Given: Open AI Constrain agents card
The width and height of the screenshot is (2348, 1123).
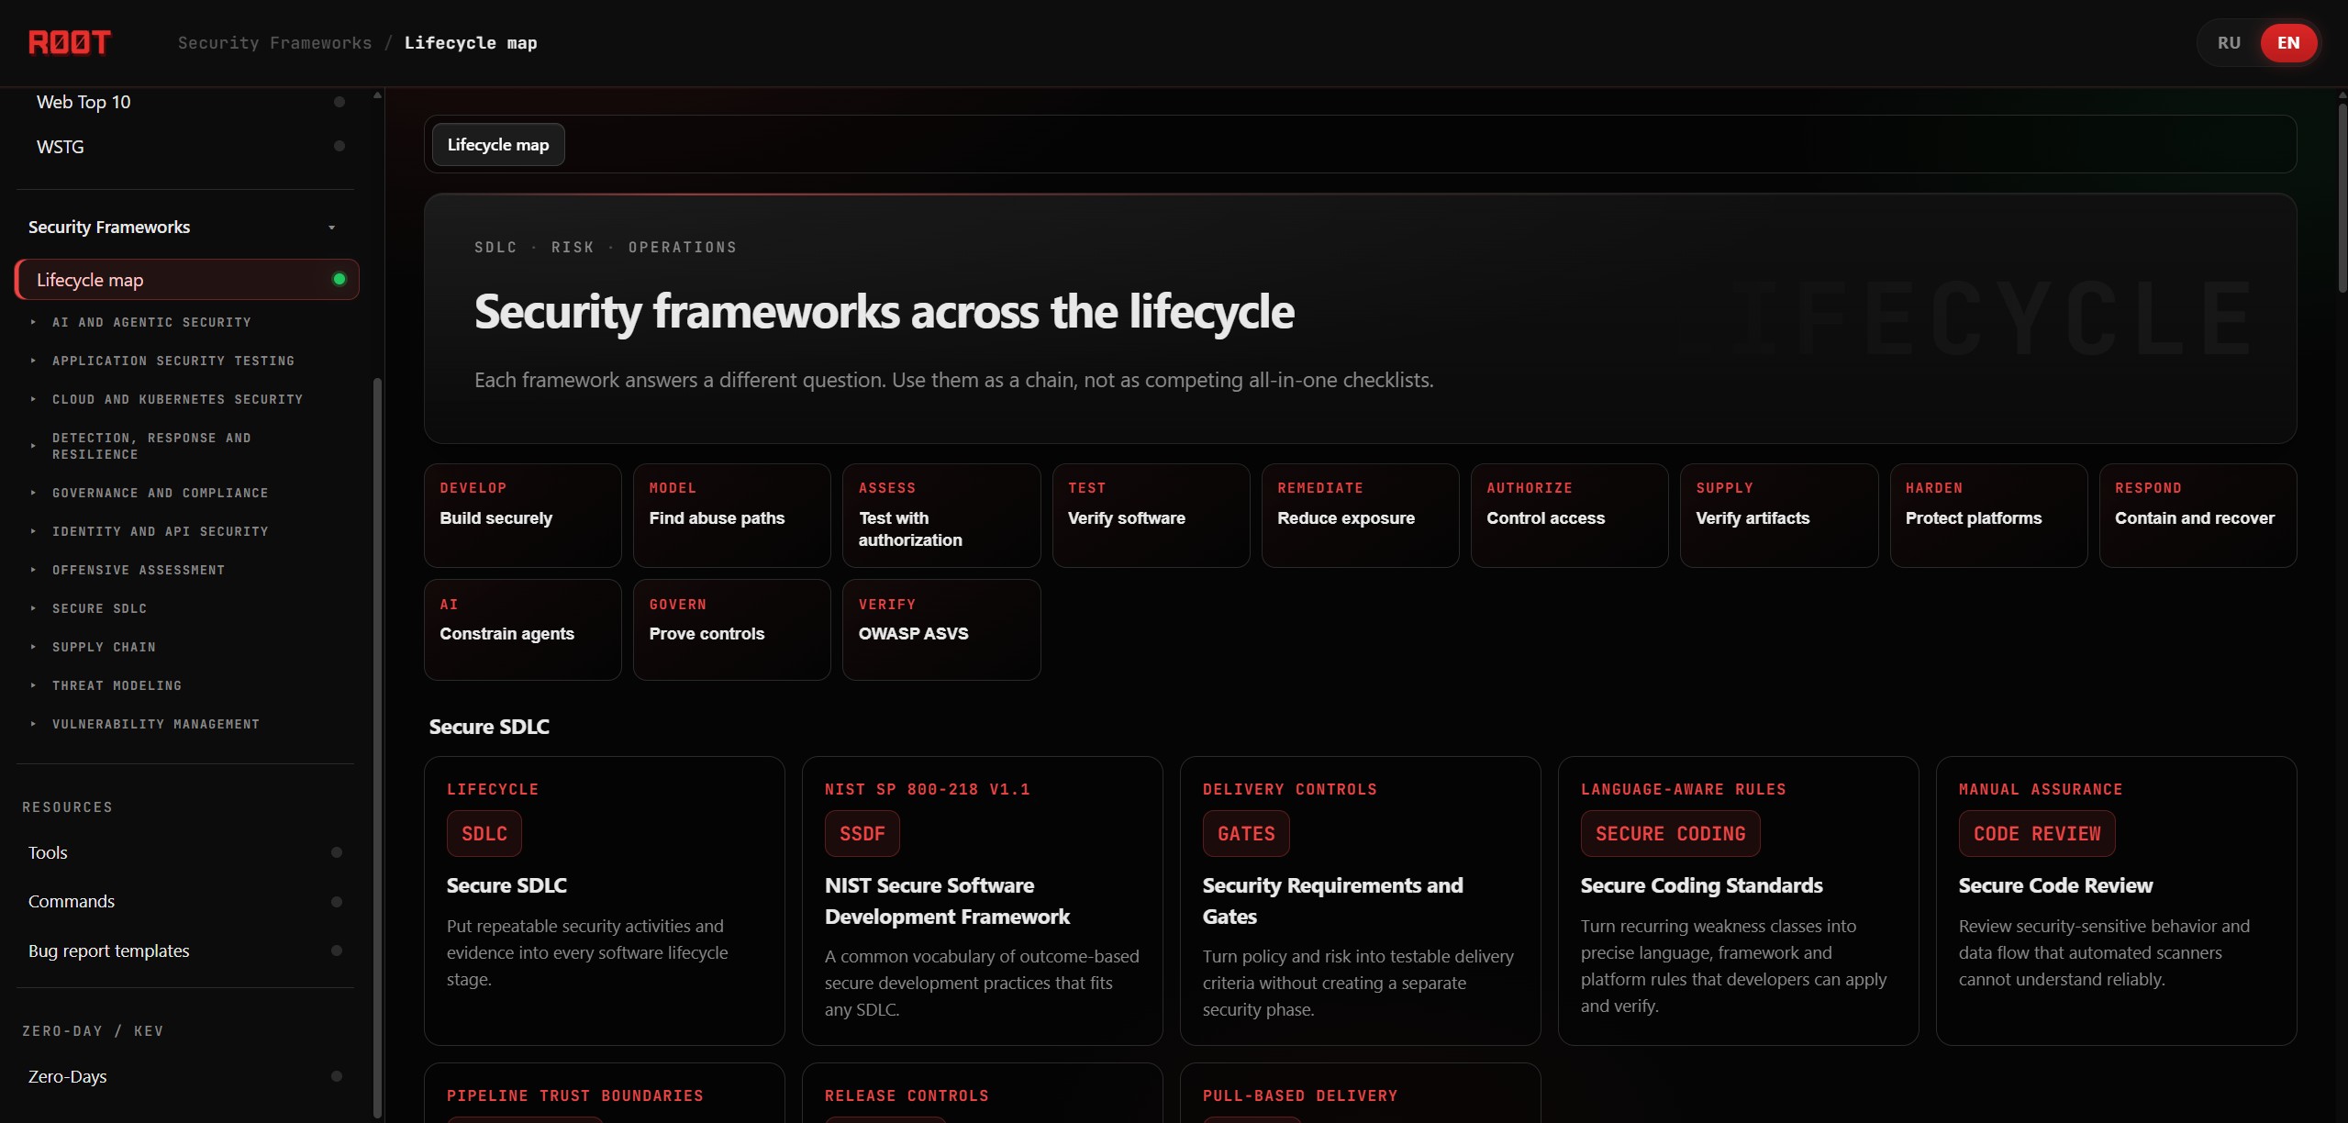Looking at the screenshot, I should coord(523,629).
